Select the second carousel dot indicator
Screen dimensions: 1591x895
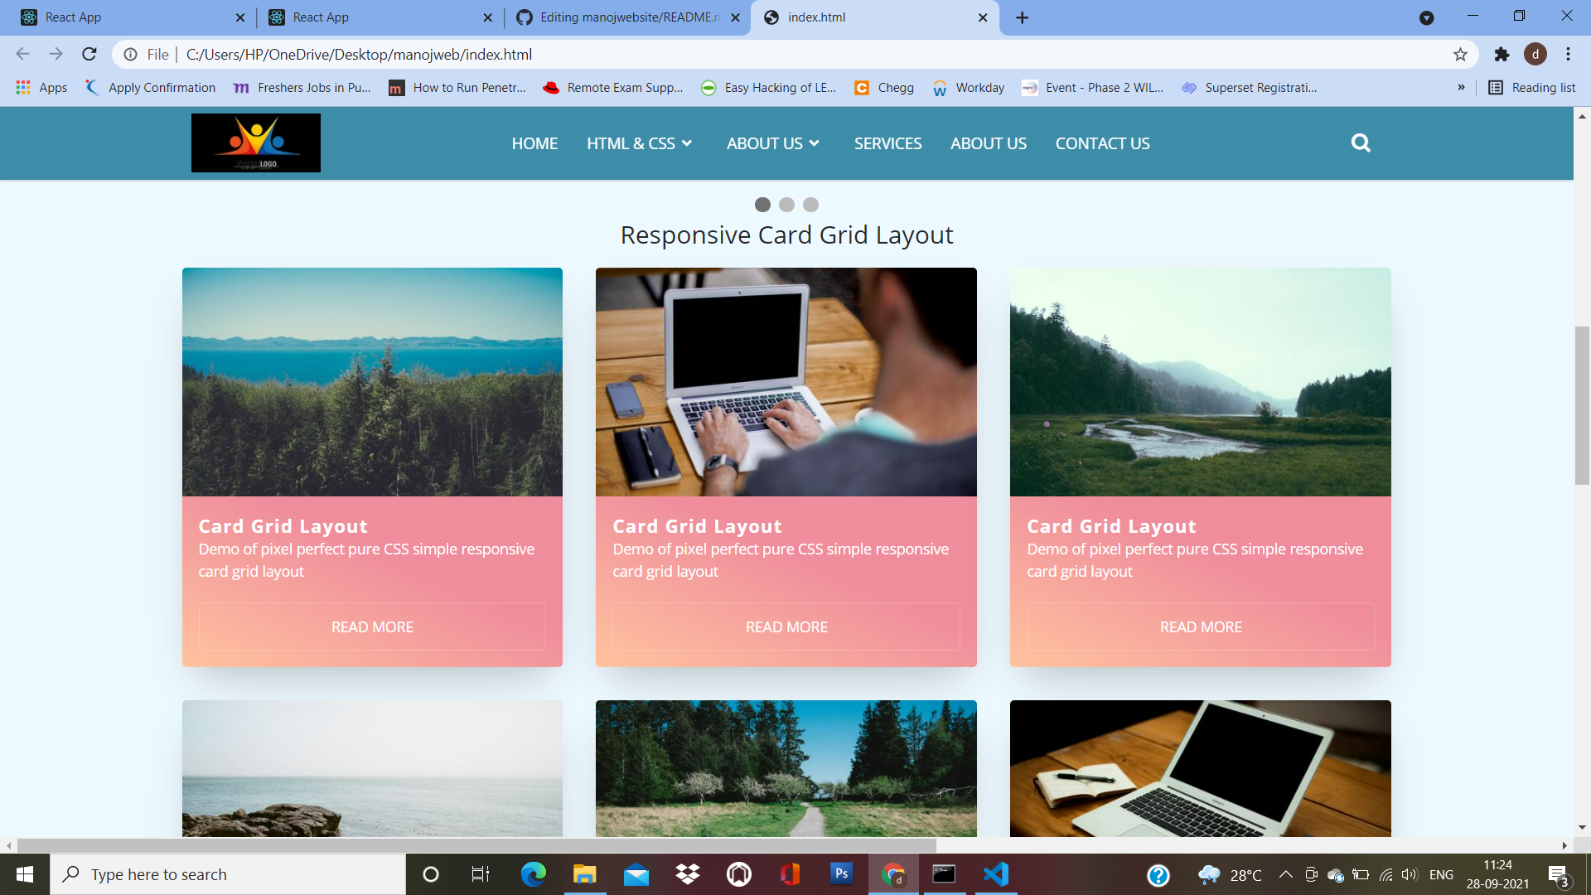pyautogui.click(x=786, y=205)
